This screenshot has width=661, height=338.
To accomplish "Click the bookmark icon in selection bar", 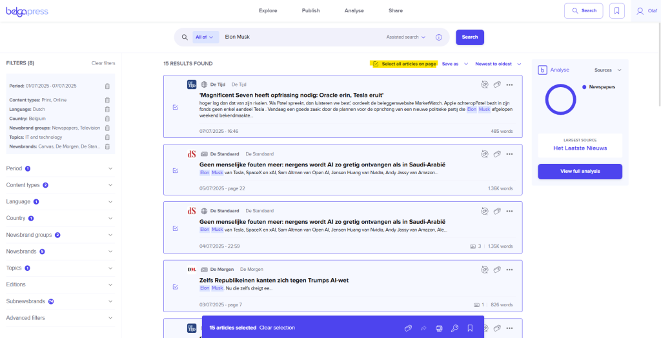I will pos(470,328).
